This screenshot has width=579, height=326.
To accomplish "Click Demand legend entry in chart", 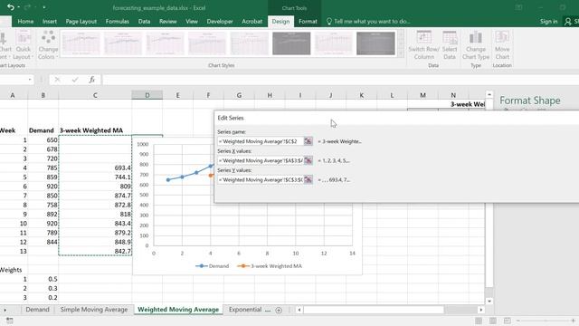I will pos(213,266).
